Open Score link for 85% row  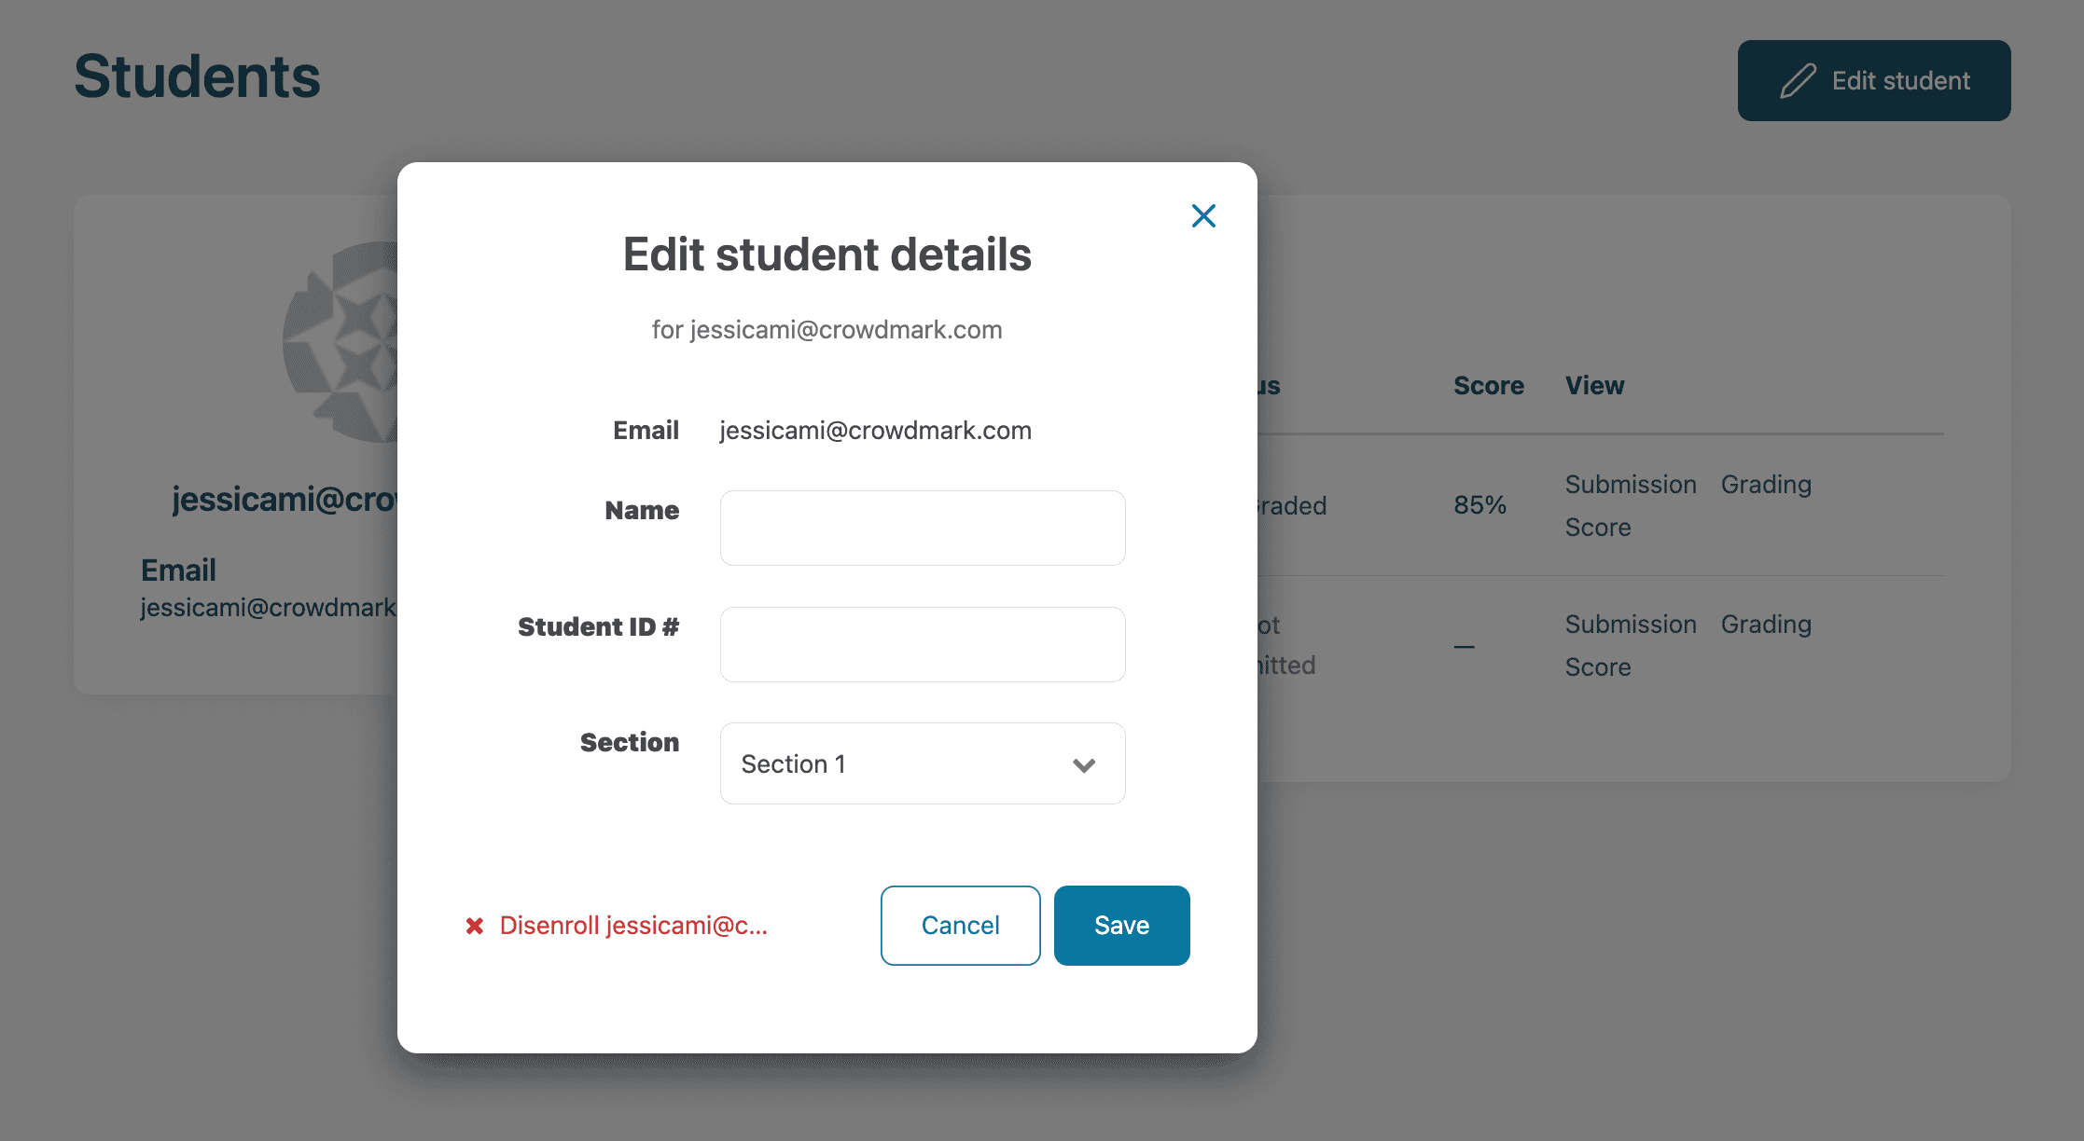point(1598,528)
